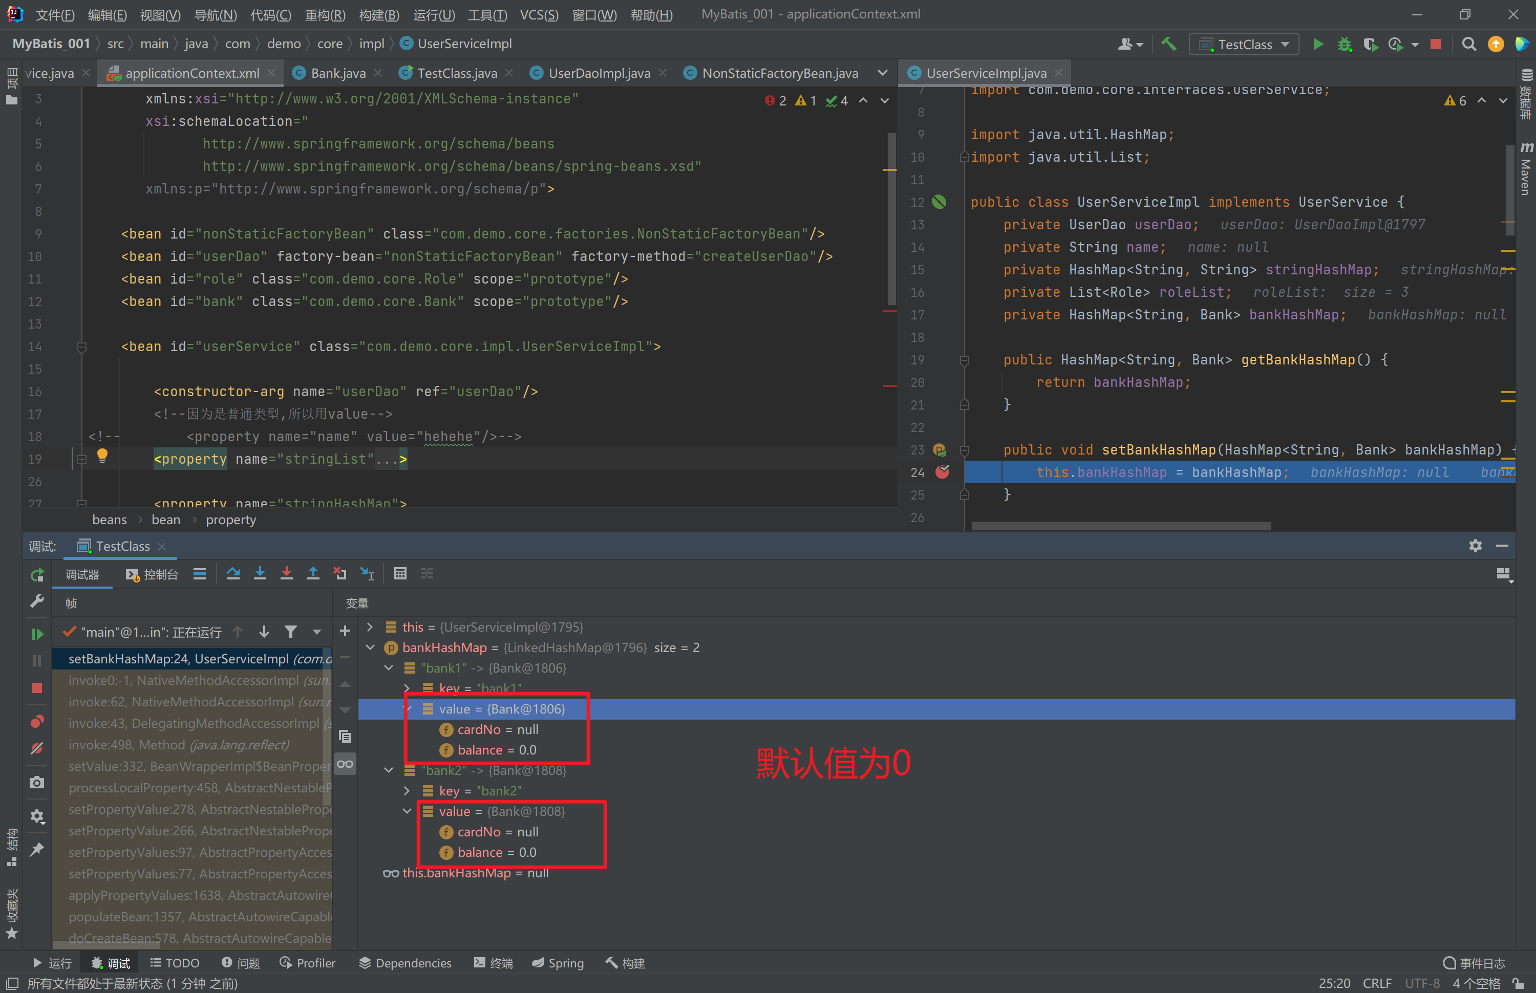Click the Step Into icon
This screenshot has height=993, width=1536.
pyautogui.click(x=260, y=573)
